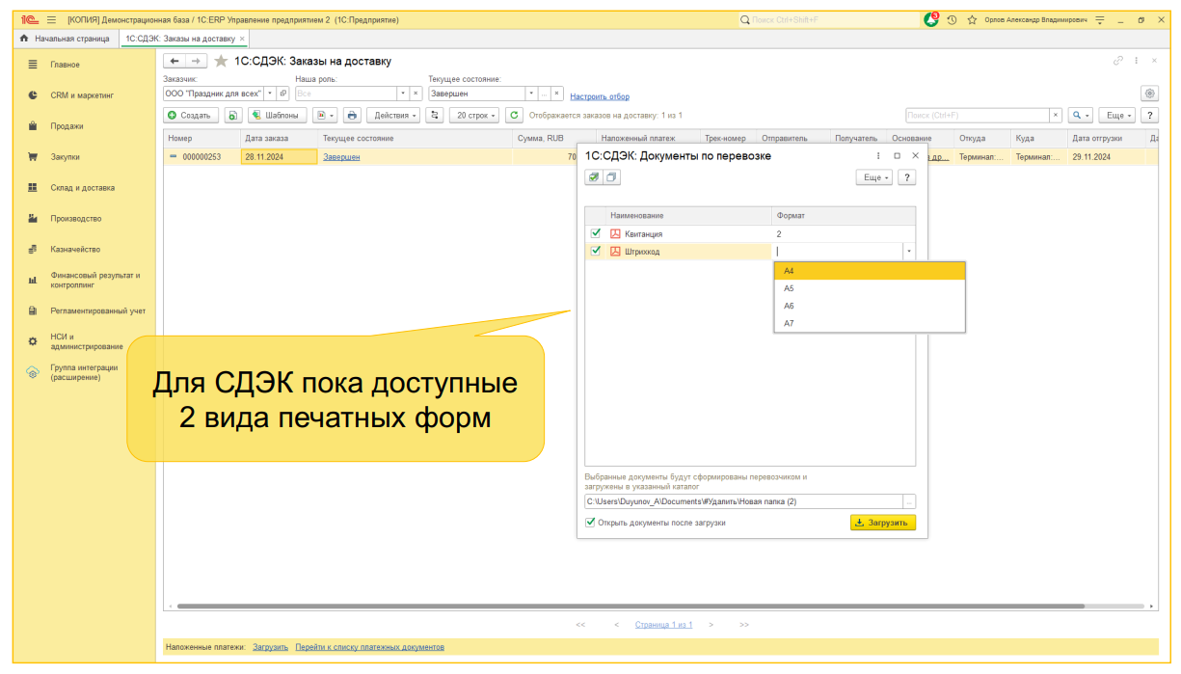
Task: Expand the 20 строк rows dropdown
Action: pos(475,115)
